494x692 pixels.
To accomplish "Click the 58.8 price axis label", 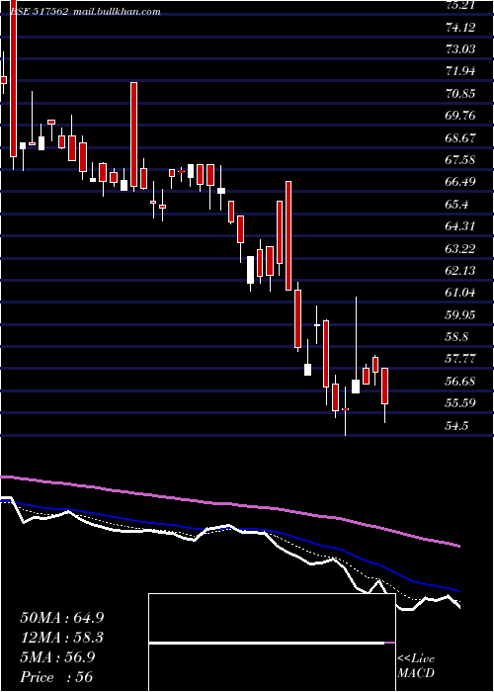I will pos(457,337).
